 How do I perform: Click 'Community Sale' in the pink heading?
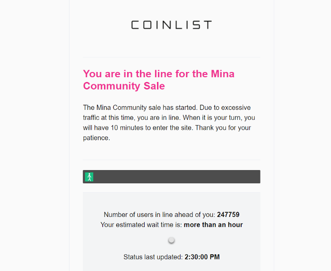click(124, 86)
